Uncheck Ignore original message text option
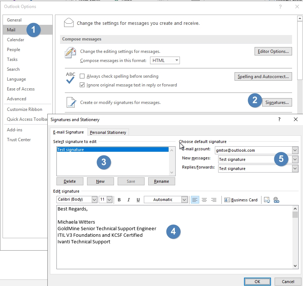This screenshot has height=286, width=303. tap(82, 85)
